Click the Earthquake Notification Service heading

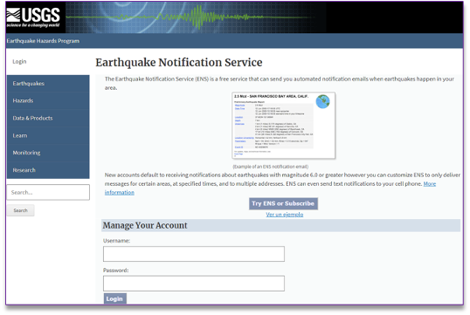pos(179,62)
